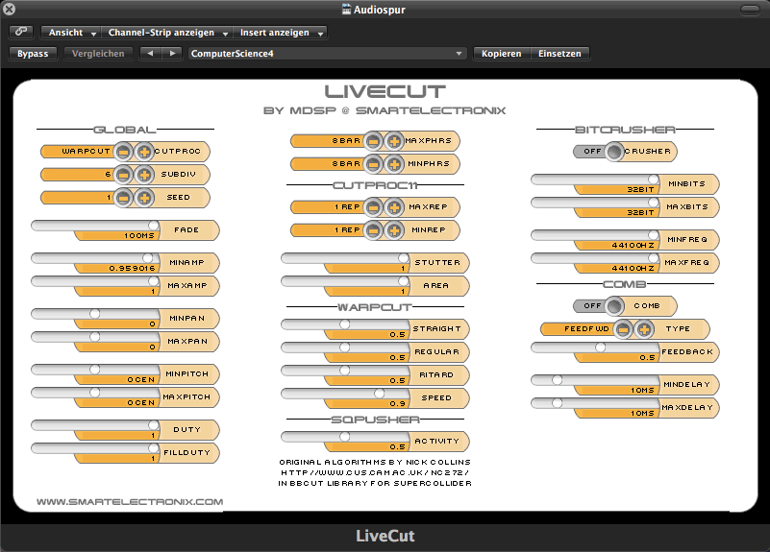770x552 pixels.
Task: Increase MAXPHRS with the plus button
Action: 394,141
